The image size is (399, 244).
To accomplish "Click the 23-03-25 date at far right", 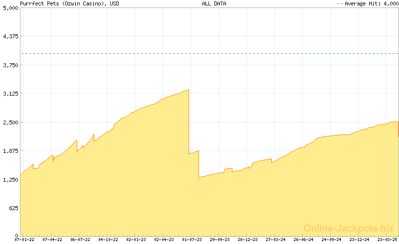I will [388, 240].
